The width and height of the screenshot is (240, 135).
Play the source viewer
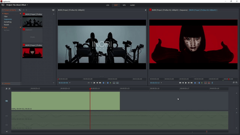point(94,83)
